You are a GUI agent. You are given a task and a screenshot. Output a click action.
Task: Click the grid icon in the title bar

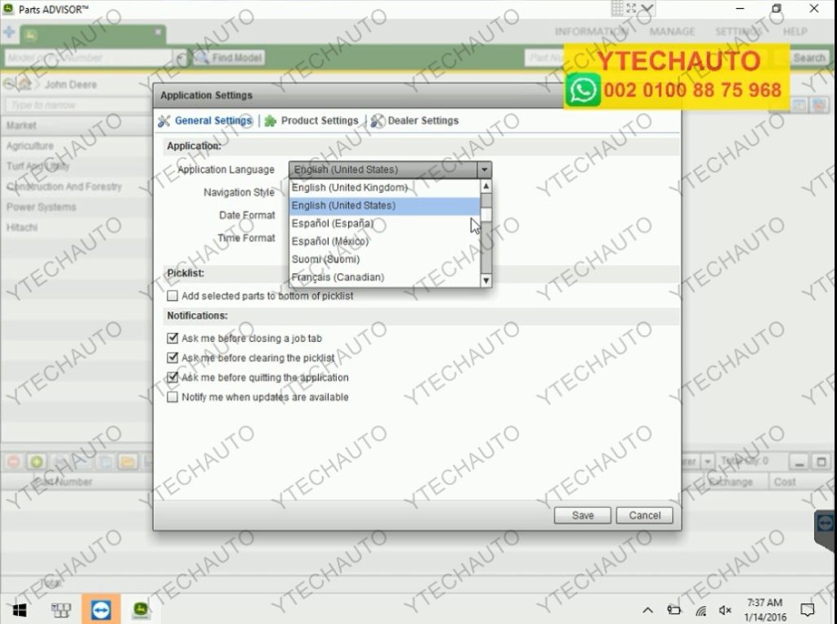click(x=618, y=8)
